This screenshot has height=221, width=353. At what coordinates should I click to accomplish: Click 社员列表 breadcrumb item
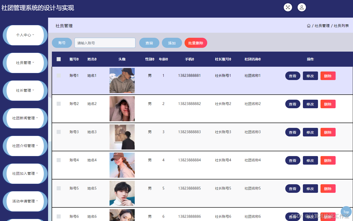341,26
